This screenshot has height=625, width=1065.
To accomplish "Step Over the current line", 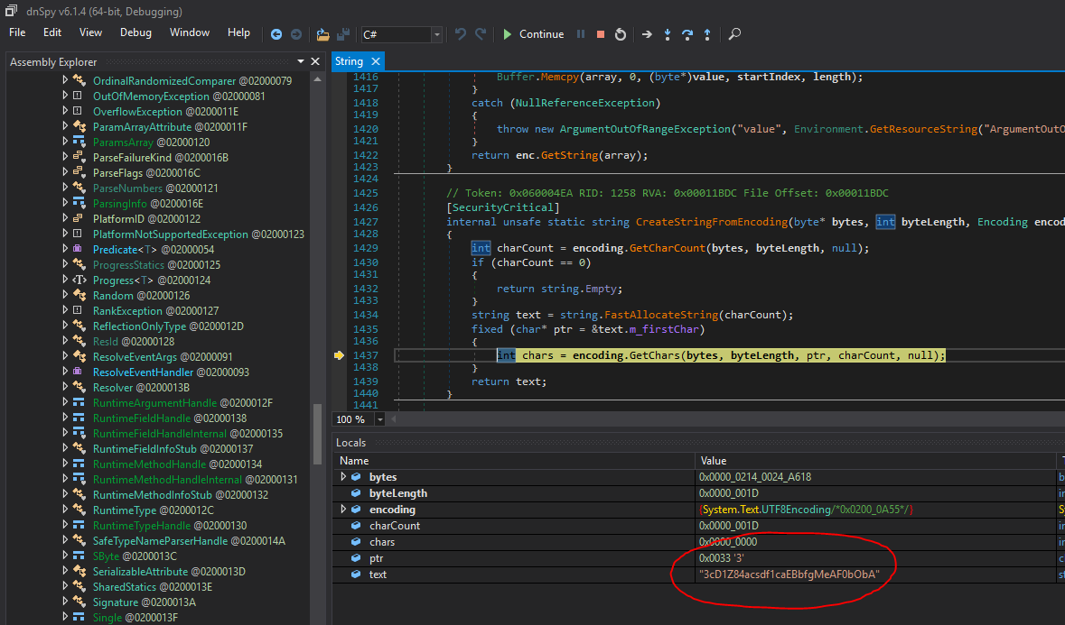I will (x=687, y=34).
